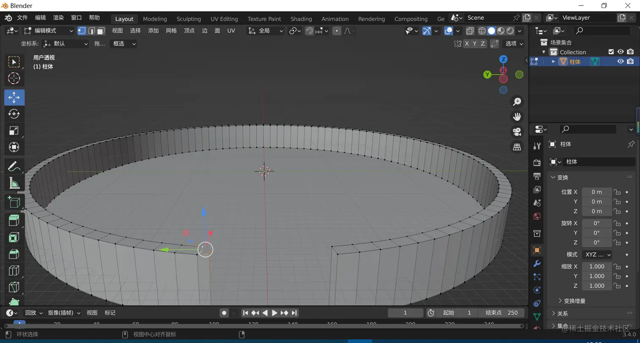Viewport: 640px width, 343px height.
Task: Select the combined Transform tool
Action: pos(14,147)
